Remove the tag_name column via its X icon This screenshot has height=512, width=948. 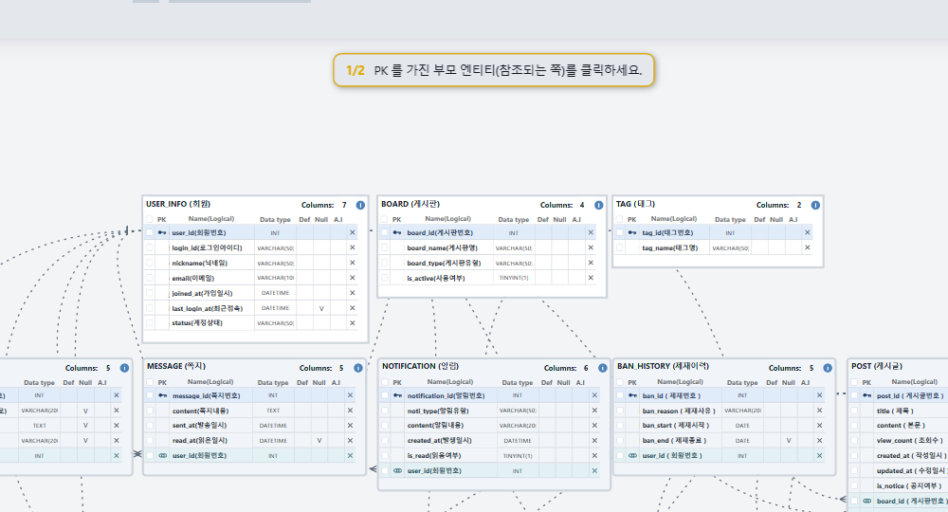coord(807,247)
